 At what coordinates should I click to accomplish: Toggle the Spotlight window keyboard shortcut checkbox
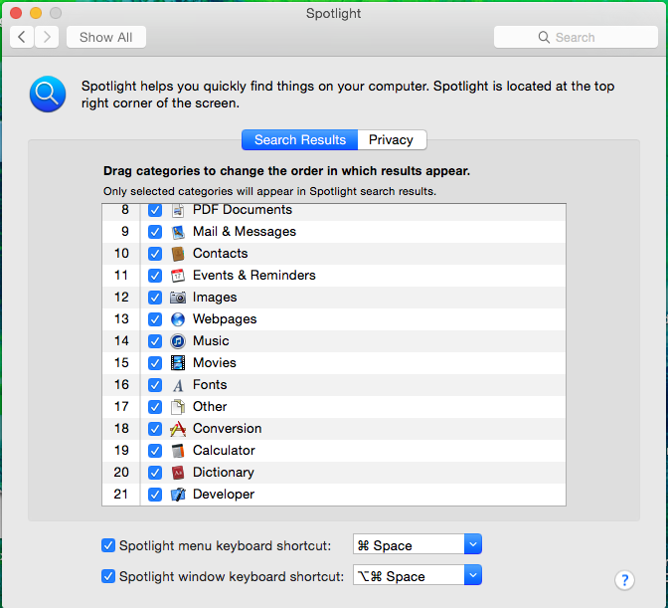coord(108,576)
